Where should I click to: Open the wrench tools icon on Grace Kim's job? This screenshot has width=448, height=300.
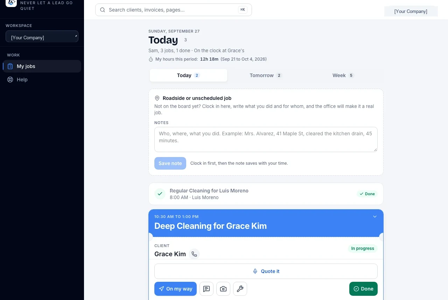coord(240,289)
